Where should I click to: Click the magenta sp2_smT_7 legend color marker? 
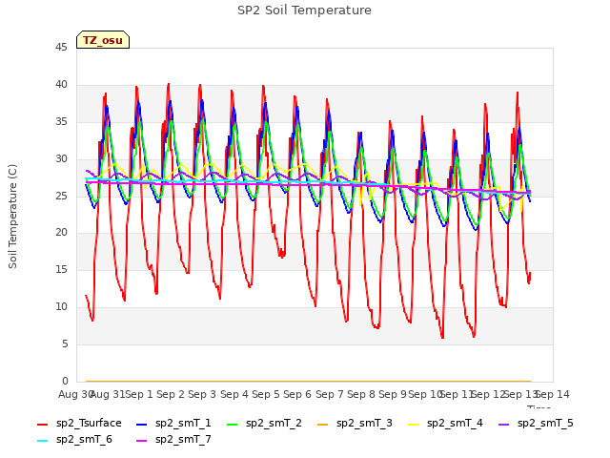tap(142, 441)
